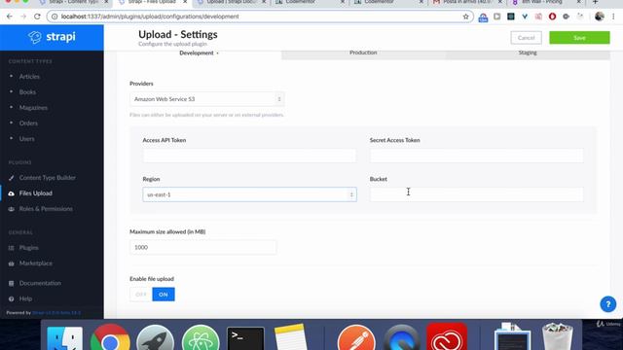Bookmark this page with star icon
The image size is (623, 350).
[x=465, y=17]
